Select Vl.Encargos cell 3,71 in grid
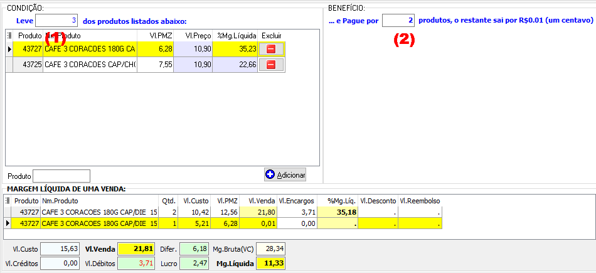This screenshot has height=273, width=596. click(297, 213)
